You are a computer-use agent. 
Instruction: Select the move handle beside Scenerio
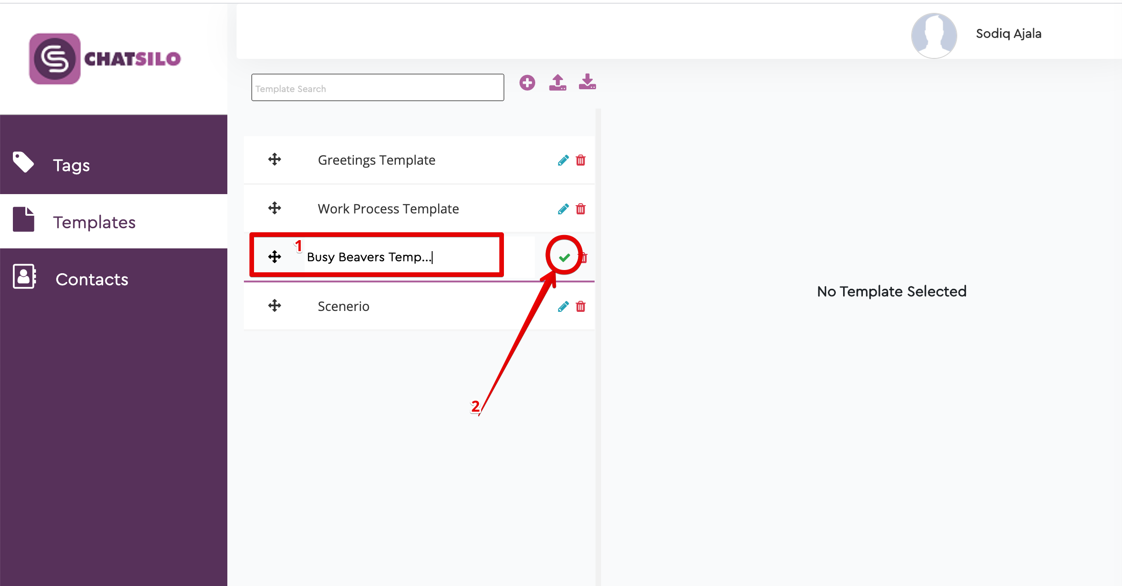pos(274,305)
